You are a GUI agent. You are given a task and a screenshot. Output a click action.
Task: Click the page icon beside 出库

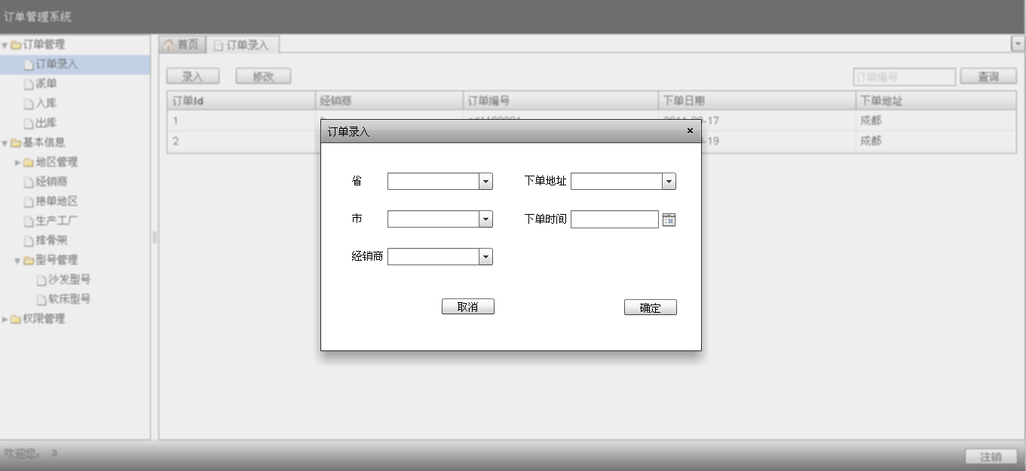click(29, 124)
